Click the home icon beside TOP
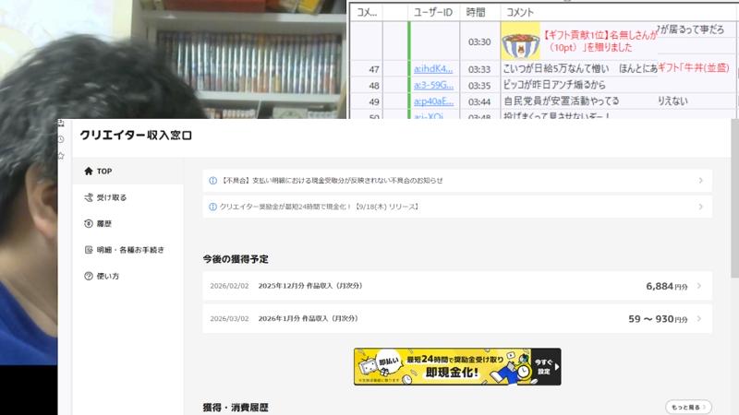739x415 pixels. 88,172
